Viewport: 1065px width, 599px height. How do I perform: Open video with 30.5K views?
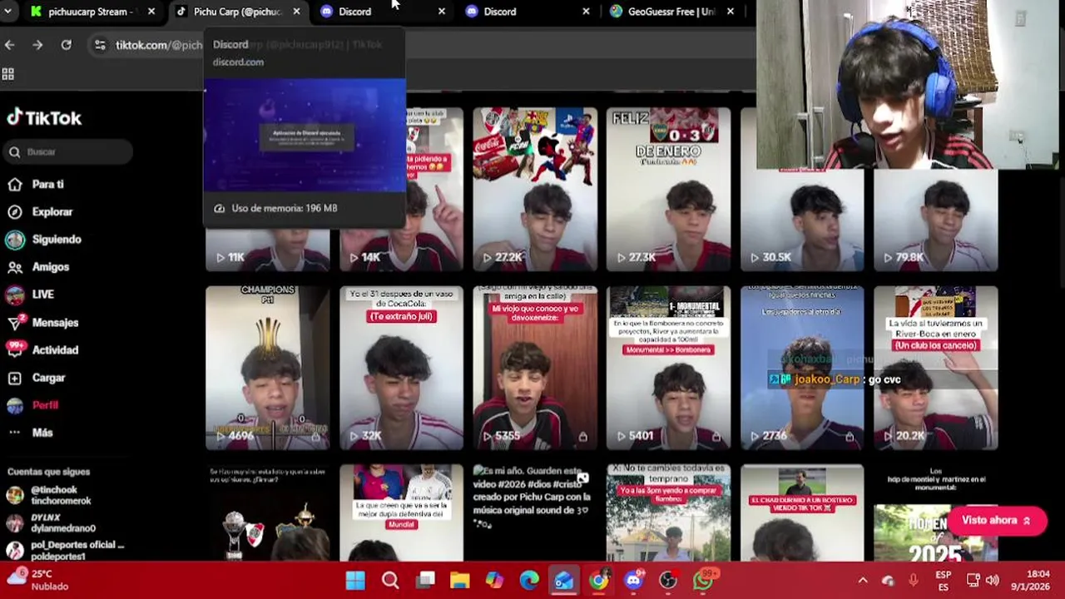(x=802, y=218)
